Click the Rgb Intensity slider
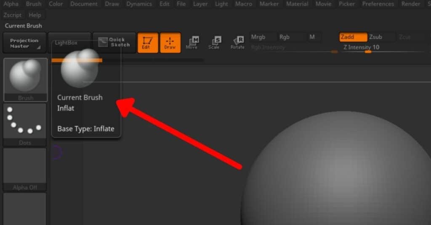431x225 pixels. point(294,48)
